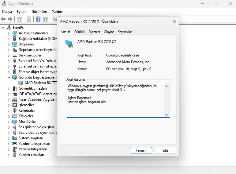
Task: Collapse the Görüntü bağdaştırıcıları node
Action: [x=9, y=77]
